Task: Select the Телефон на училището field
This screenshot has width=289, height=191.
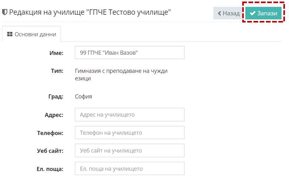Action: 129,133
